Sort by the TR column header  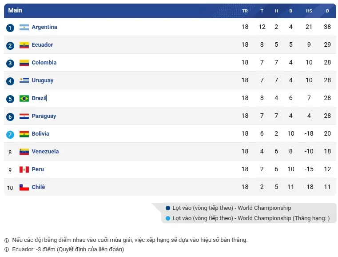pyautogui.click(x=245, y=11)
